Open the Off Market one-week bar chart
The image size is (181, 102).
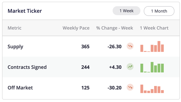(152, 89)
